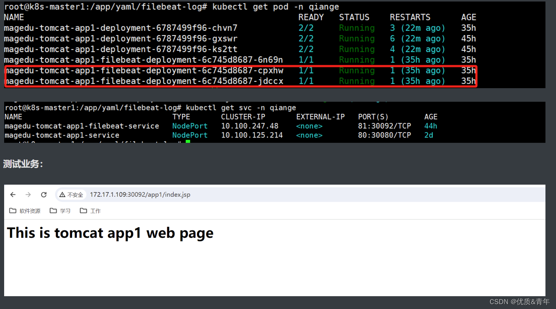Click service name magedu-tomcat-app1-filebeat-service
Screen dimensions: 556x309
coord(82,126)
